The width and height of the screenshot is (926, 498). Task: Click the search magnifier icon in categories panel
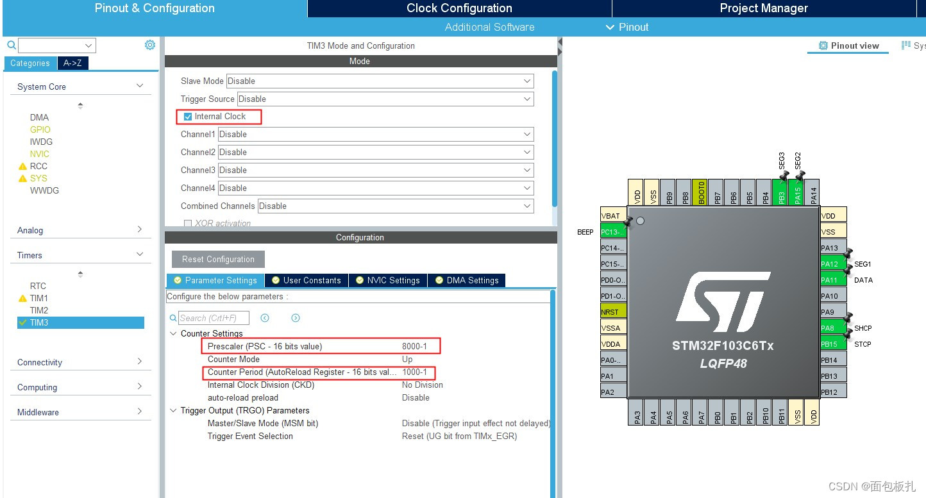click(11, 45)
